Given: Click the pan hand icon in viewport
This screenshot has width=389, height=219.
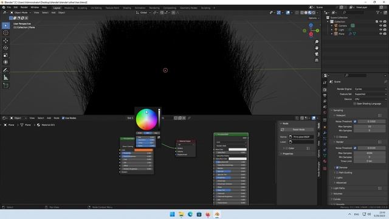Looking at the screenshot, I should (x=317, y=48).
